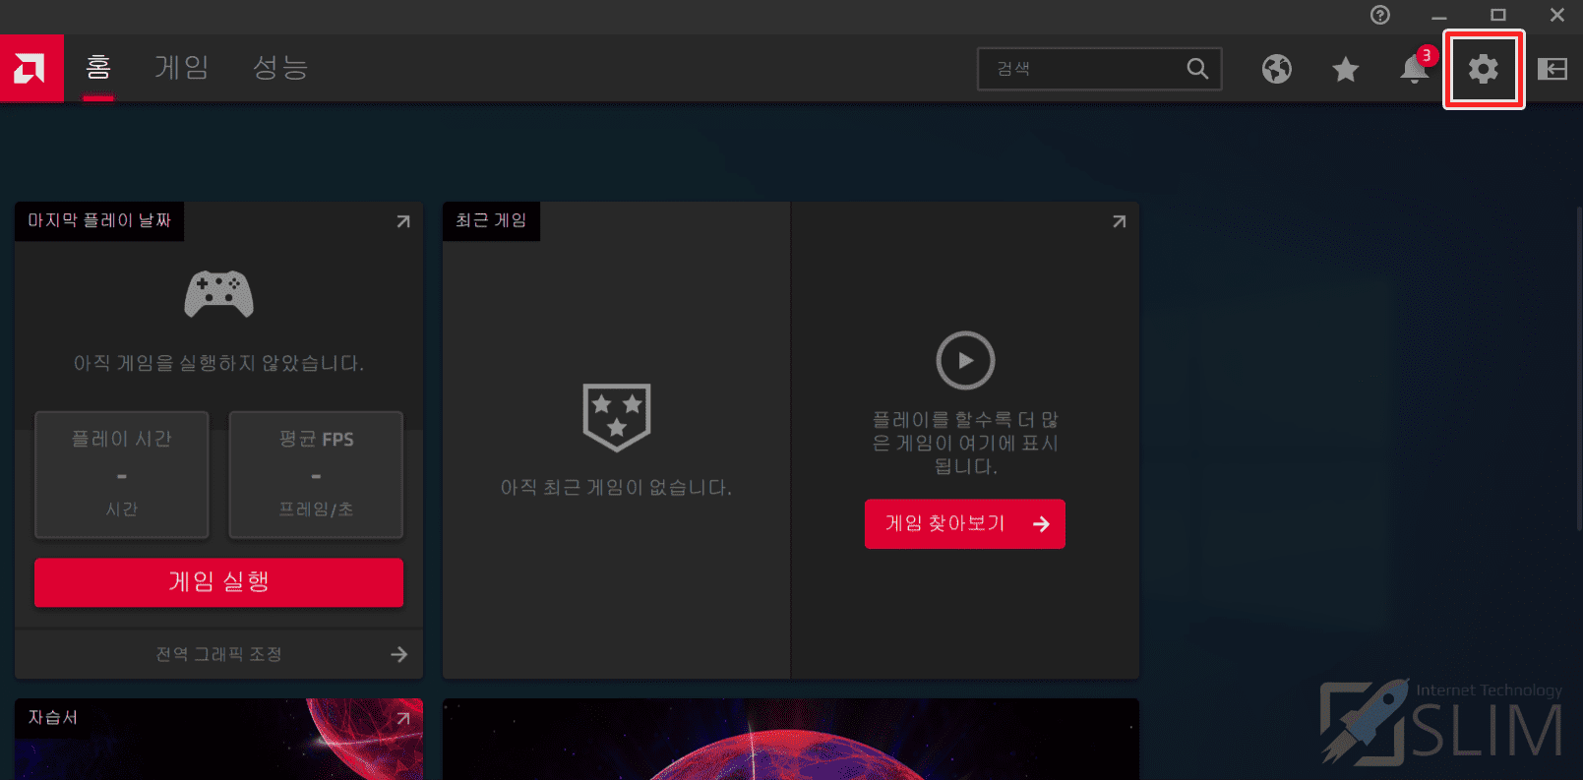The width and height of the screenshot is (1583, 780).
Task: Switch to the 홈 tab
Action: click(x=98, y=67)
